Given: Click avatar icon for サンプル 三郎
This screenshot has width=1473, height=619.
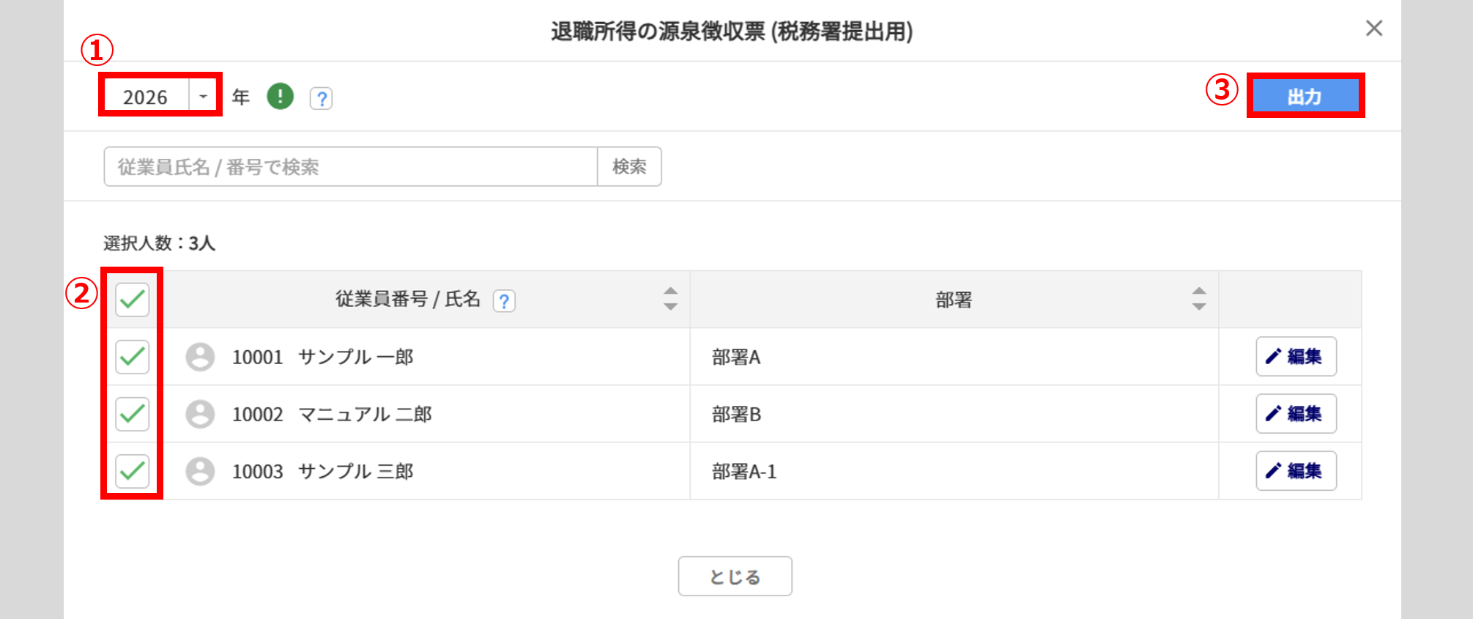Looking at the screenshot, I should [200, 471].
